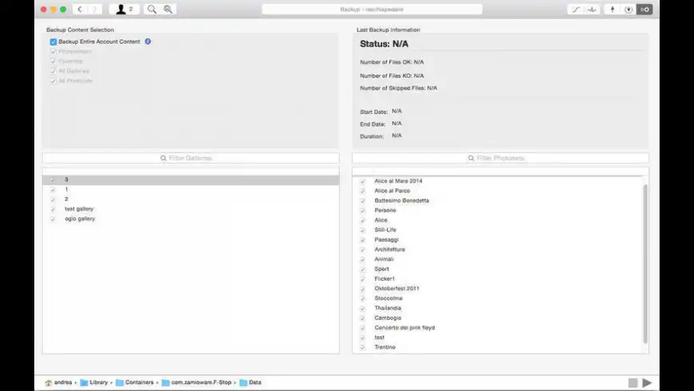Click the Data folder icon in path bar
The image size is (694, 391).
pyautogui.click(x=243, y=382)
